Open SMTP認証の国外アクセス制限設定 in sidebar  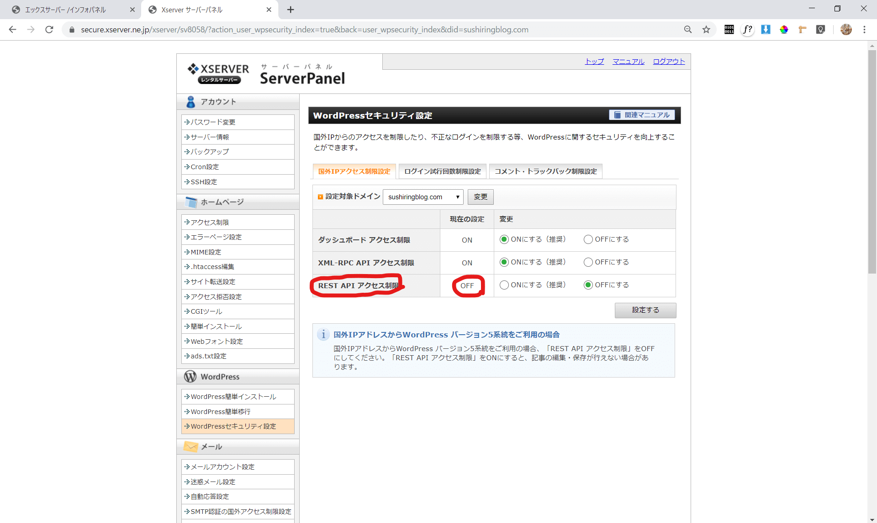238,512
